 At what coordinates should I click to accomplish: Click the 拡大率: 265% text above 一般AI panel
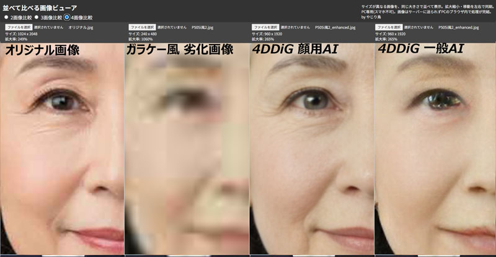[386, 39]
